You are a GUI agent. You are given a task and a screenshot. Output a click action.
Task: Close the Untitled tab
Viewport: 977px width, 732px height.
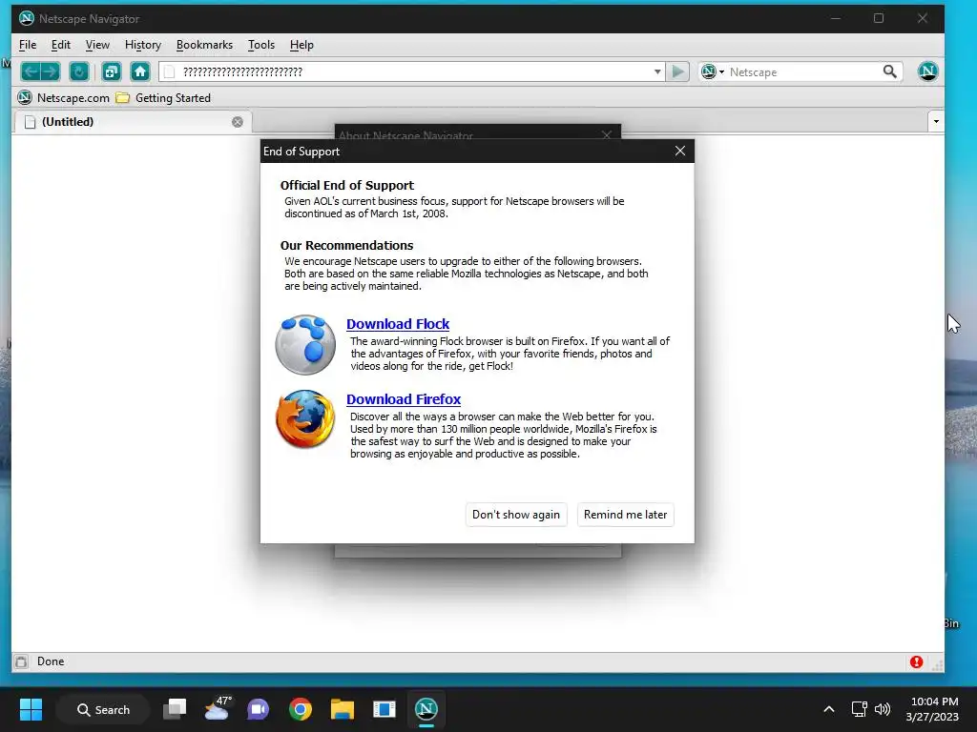click(x=238, y=122)
